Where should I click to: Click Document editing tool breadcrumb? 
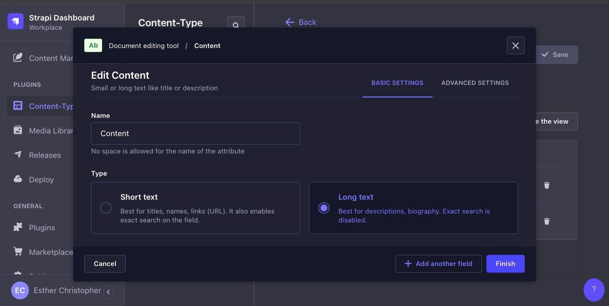click(x=144, y=46)
